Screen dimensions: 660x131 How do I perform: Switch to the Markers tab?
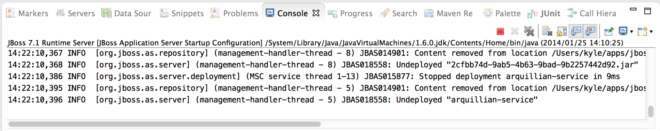click(x=27, y=13)
